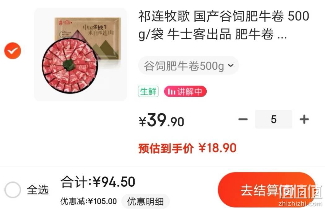Open the 祁连牧歌 product title link
Viewport: 325px width, 209px height.
224,25
